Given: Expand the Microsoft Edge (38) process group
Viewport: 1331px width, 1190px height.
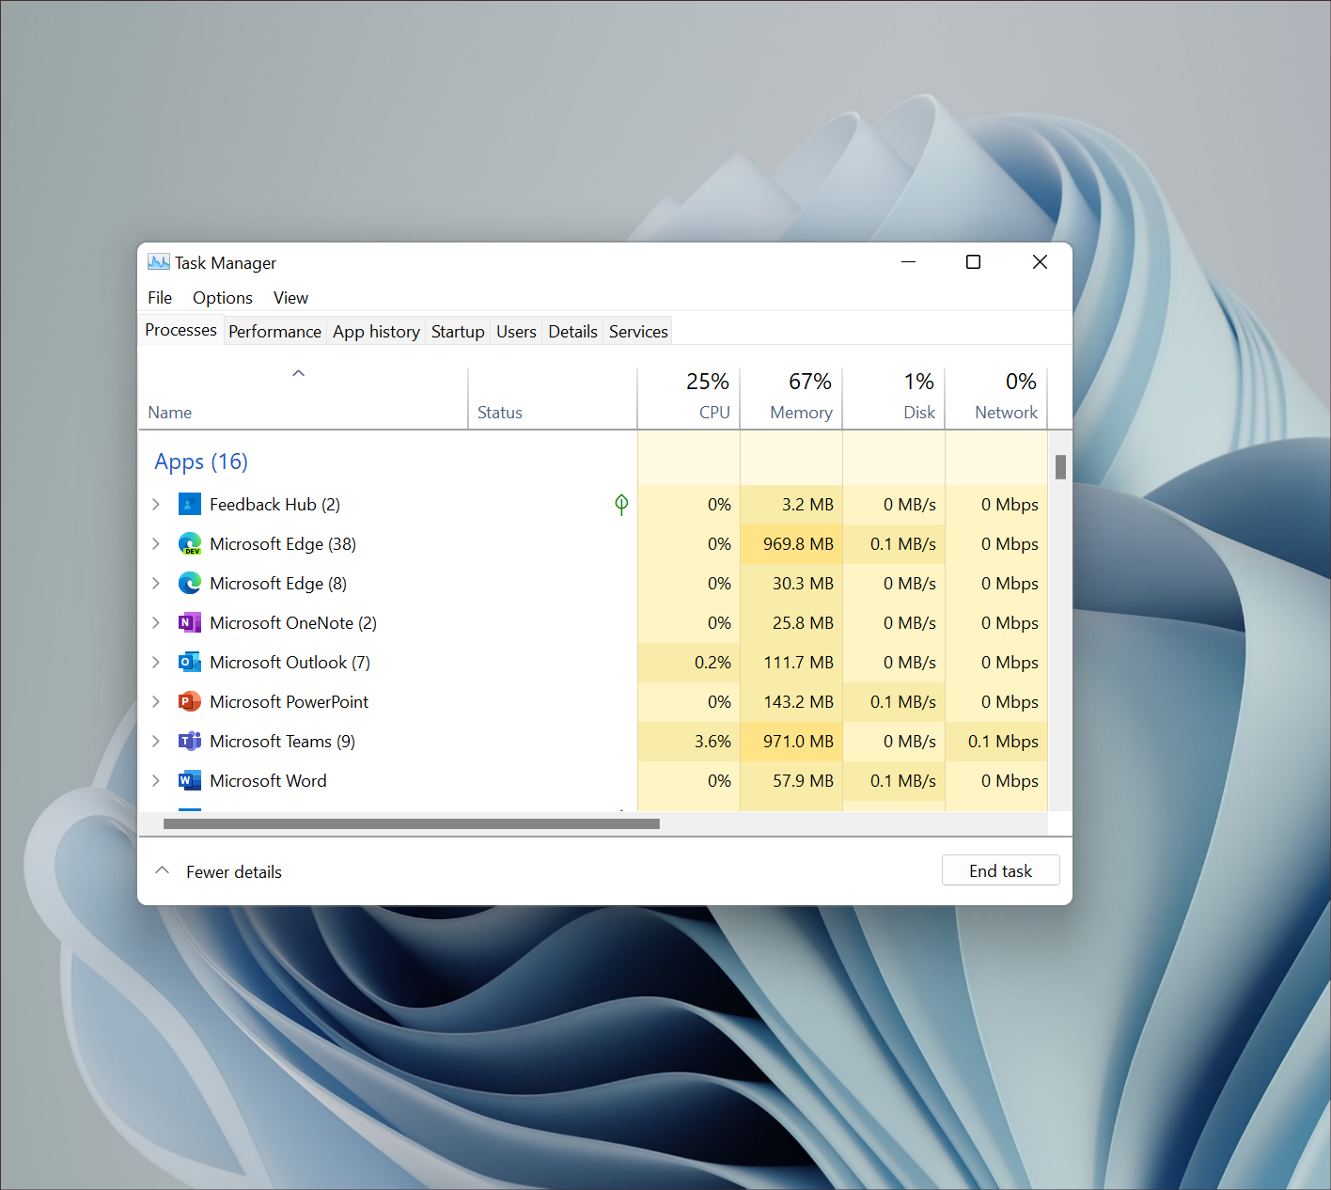Looking at the screenshot, I should (156, 544).
